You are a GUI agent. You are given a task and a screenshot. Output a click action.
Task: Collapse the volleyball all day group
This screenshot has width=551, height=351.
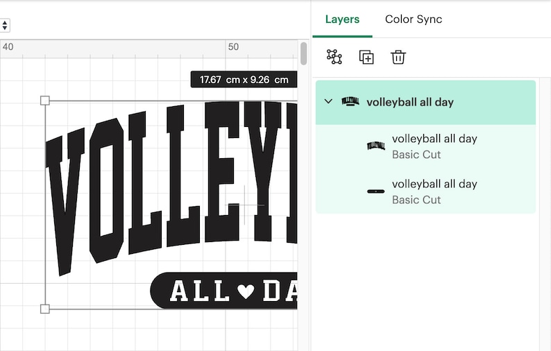click(328, 101)
